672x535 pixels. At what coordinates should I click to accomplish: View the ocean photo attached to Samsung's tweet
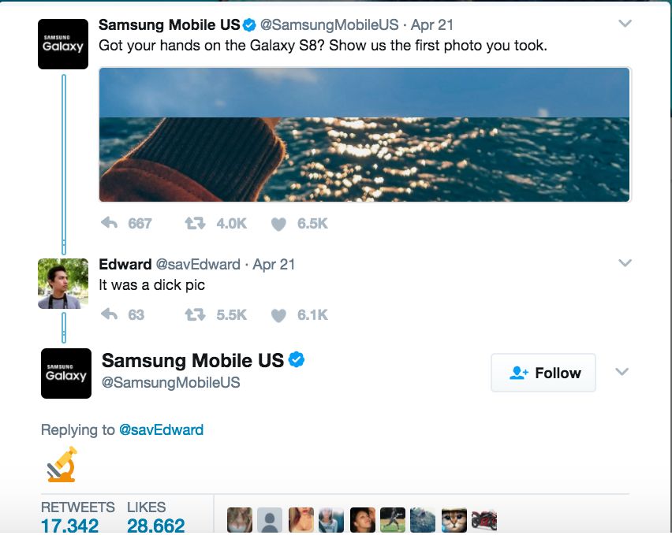click(363, 134)
